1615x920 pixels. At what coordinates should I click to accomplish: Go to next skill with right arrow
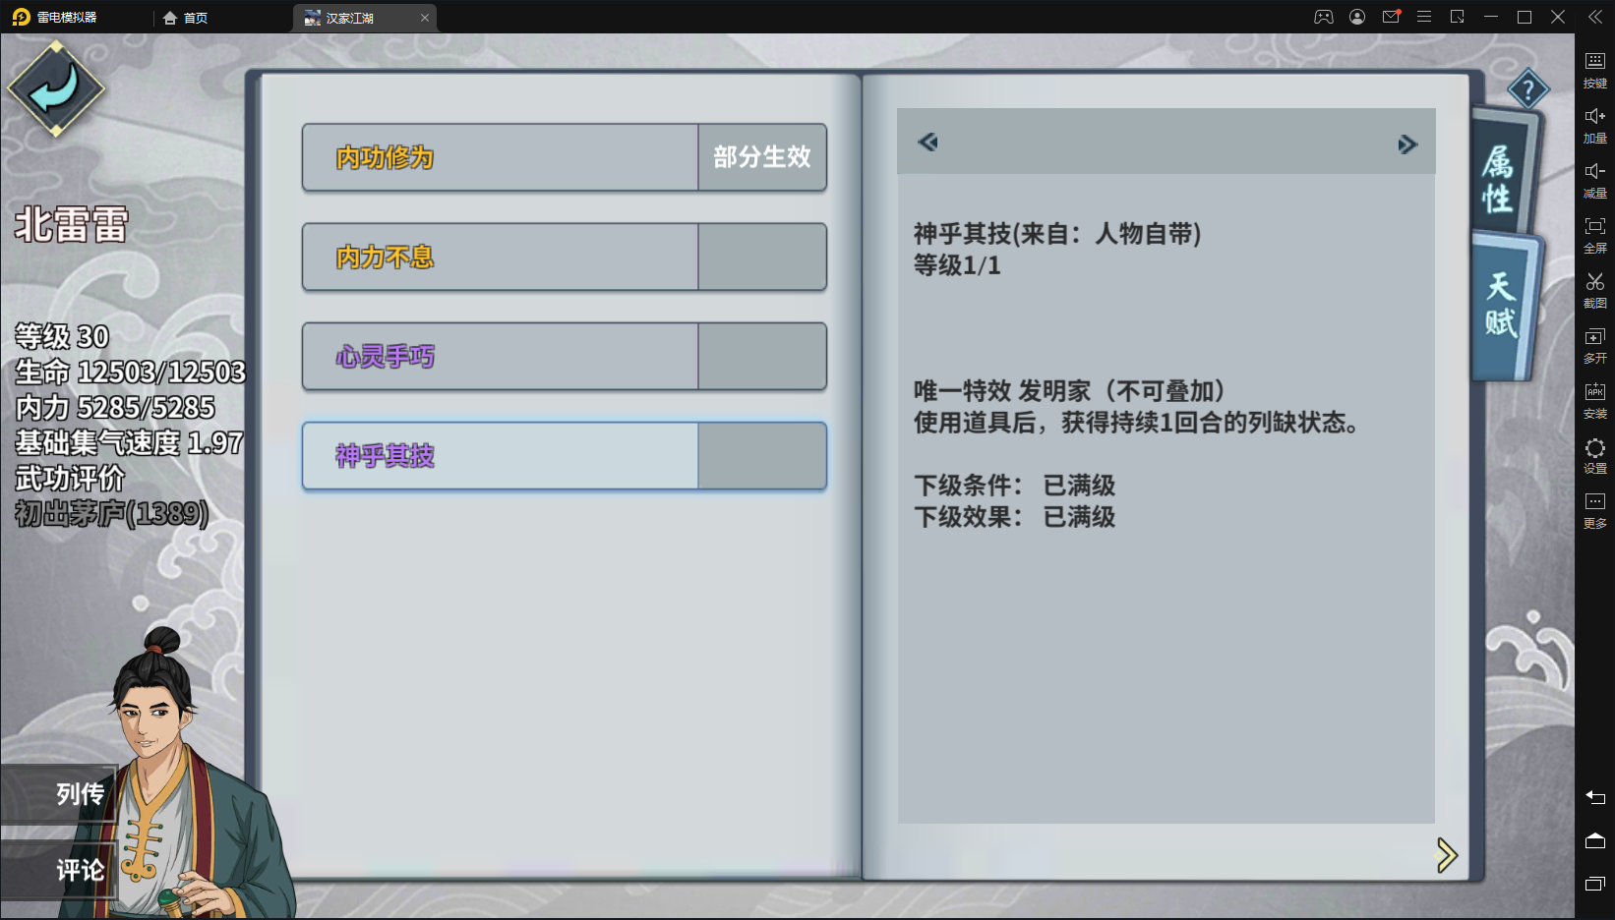point(1407,144)
